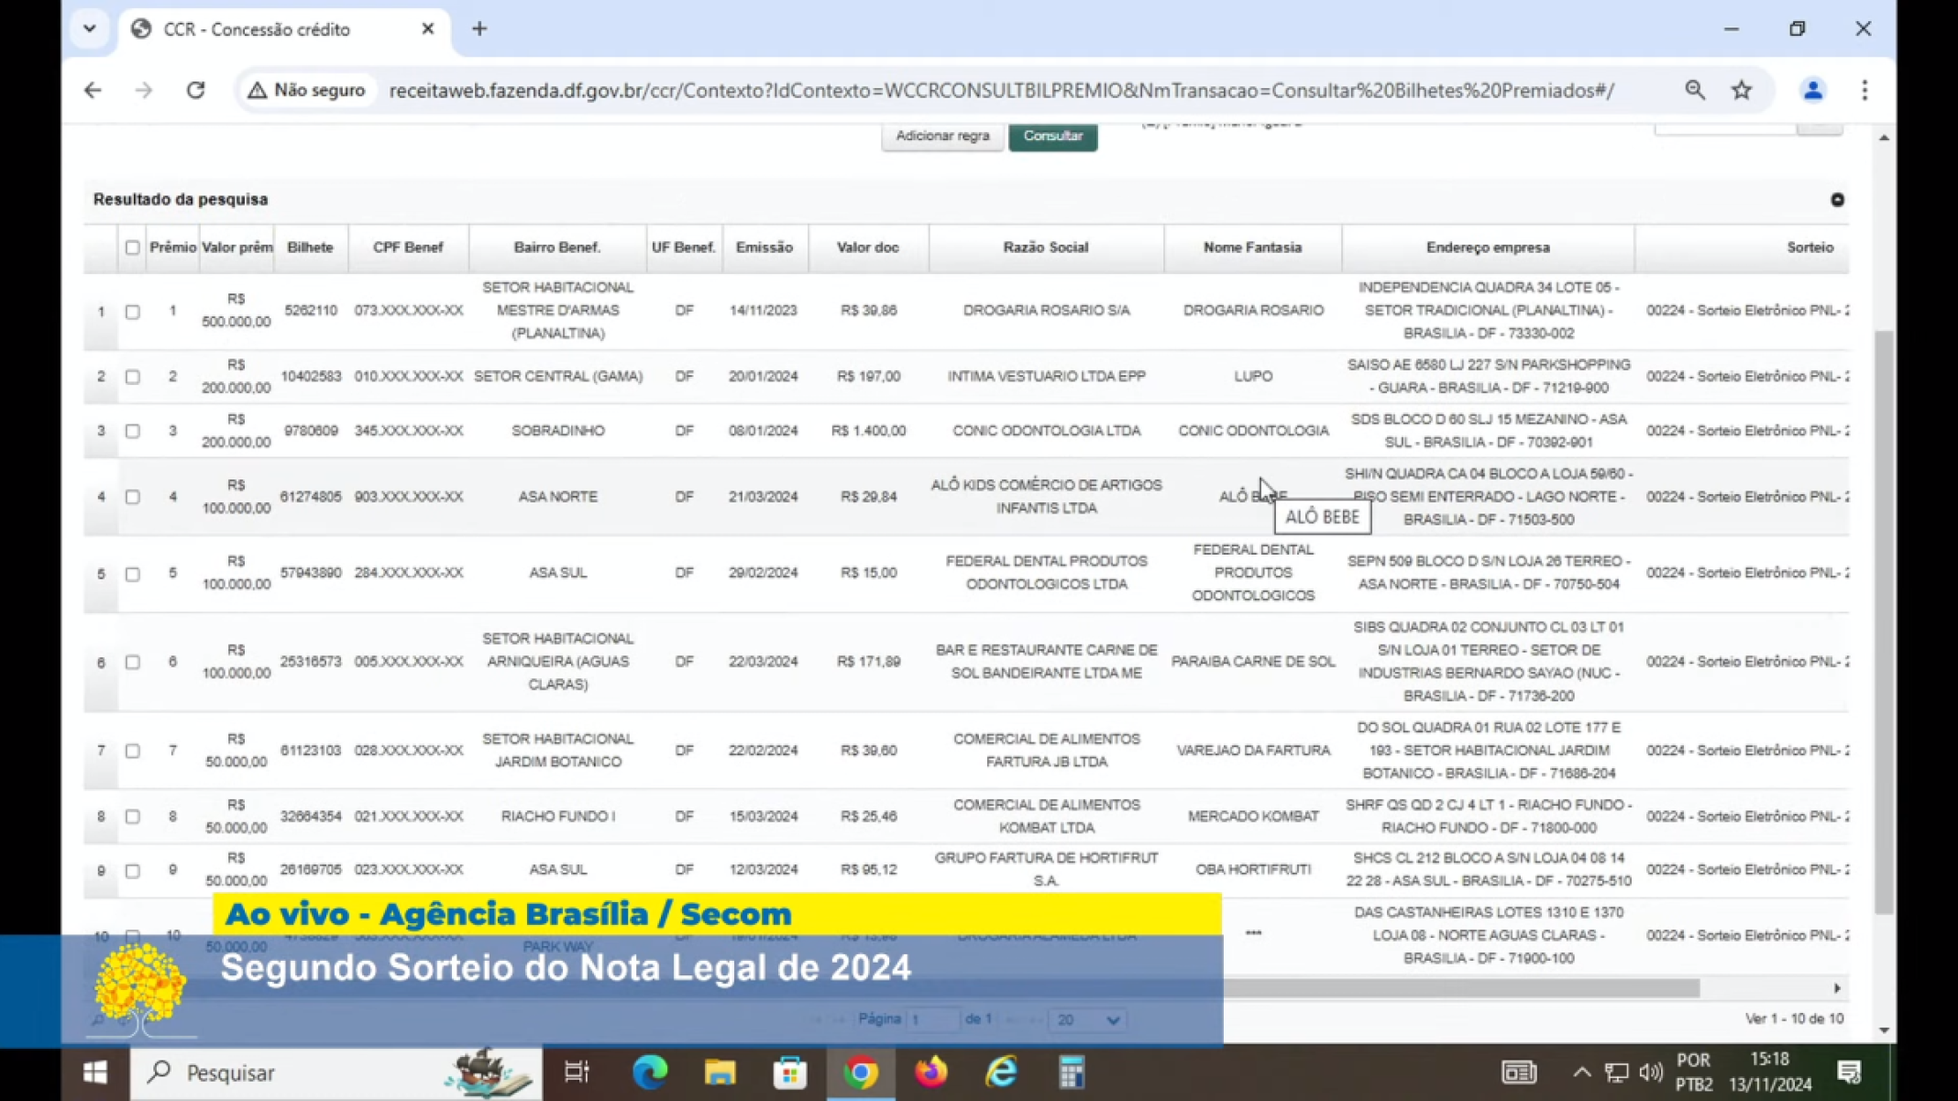
Task: Open File Explorer from taskbar
Action: point(720,1072)
